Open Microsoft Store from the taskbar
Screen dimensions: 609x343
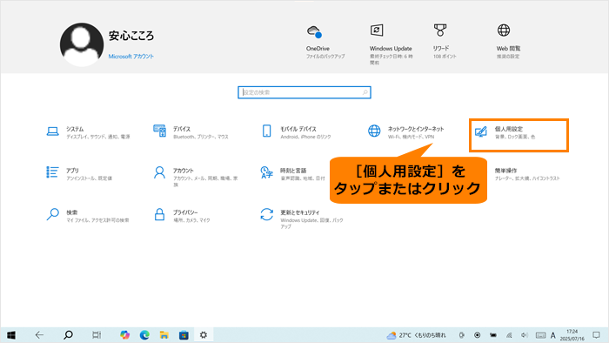184,335
